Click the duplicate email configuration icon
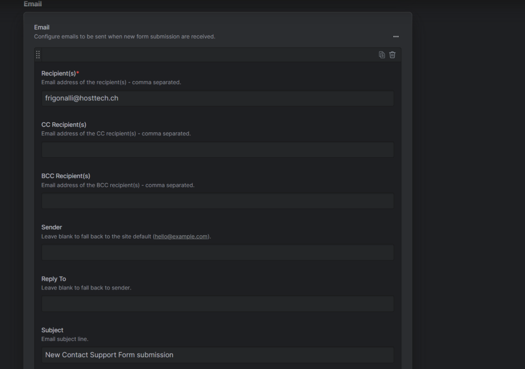 [x=382, y=55]
